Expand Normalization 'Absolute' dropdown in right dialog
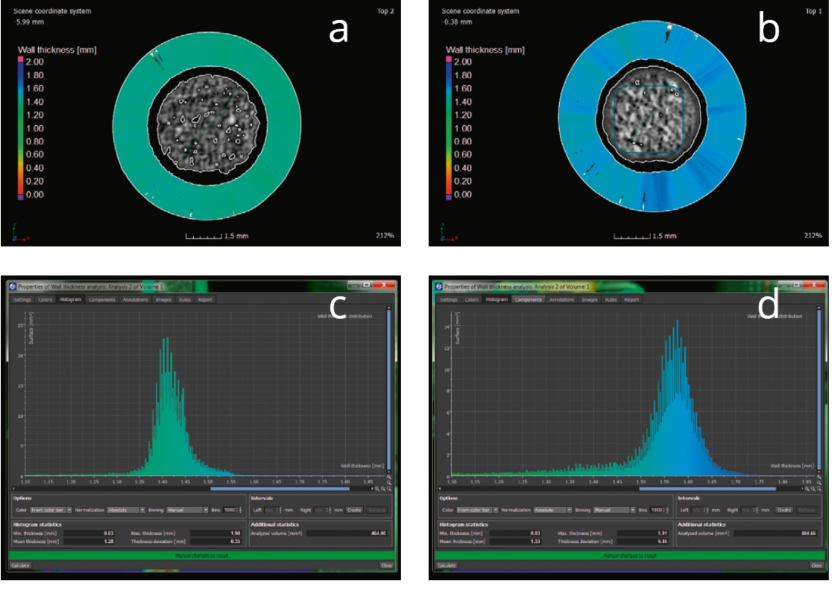Image resolution: width=837 pixels, height=590 pixels. 553,510
